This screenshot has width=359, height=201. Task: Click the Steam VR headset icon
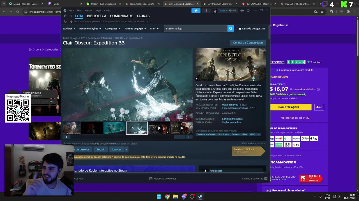point(242,10)
